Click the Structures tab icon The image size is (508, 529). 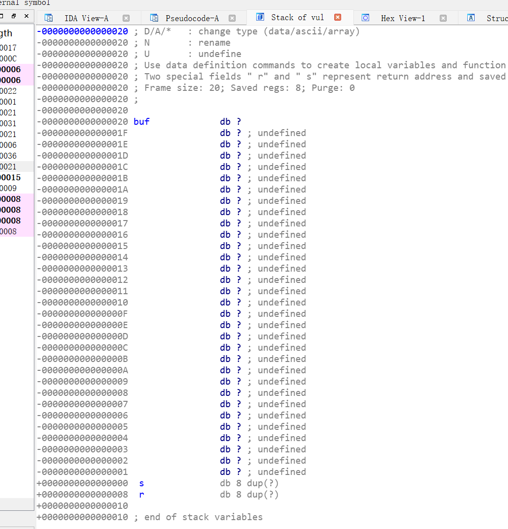pos(471,18)
